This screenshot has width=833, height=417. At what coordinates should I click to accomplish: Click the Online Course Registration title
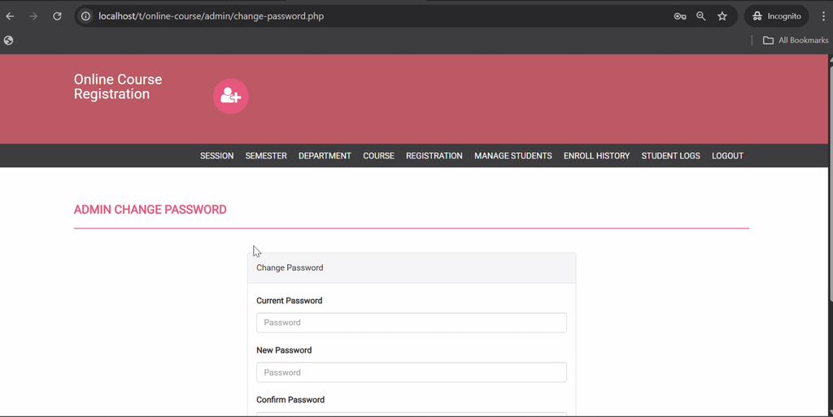click(x=118, y=86)
